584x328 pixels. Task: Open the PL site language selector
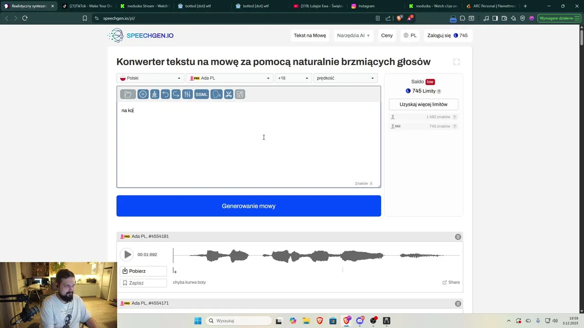(x=409, y=36)
